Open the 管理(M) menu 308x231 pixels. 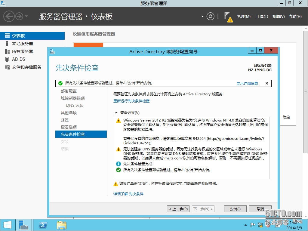point(244,17)
